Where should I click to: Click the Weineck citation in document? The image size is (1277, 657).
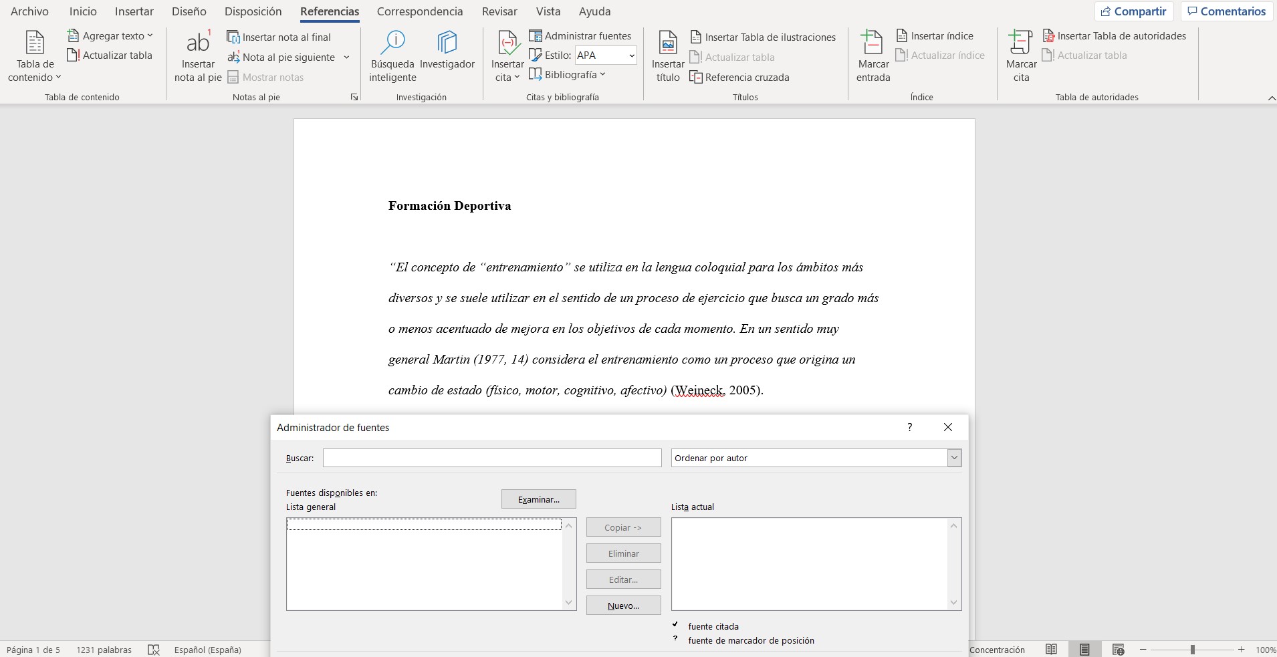717,390
